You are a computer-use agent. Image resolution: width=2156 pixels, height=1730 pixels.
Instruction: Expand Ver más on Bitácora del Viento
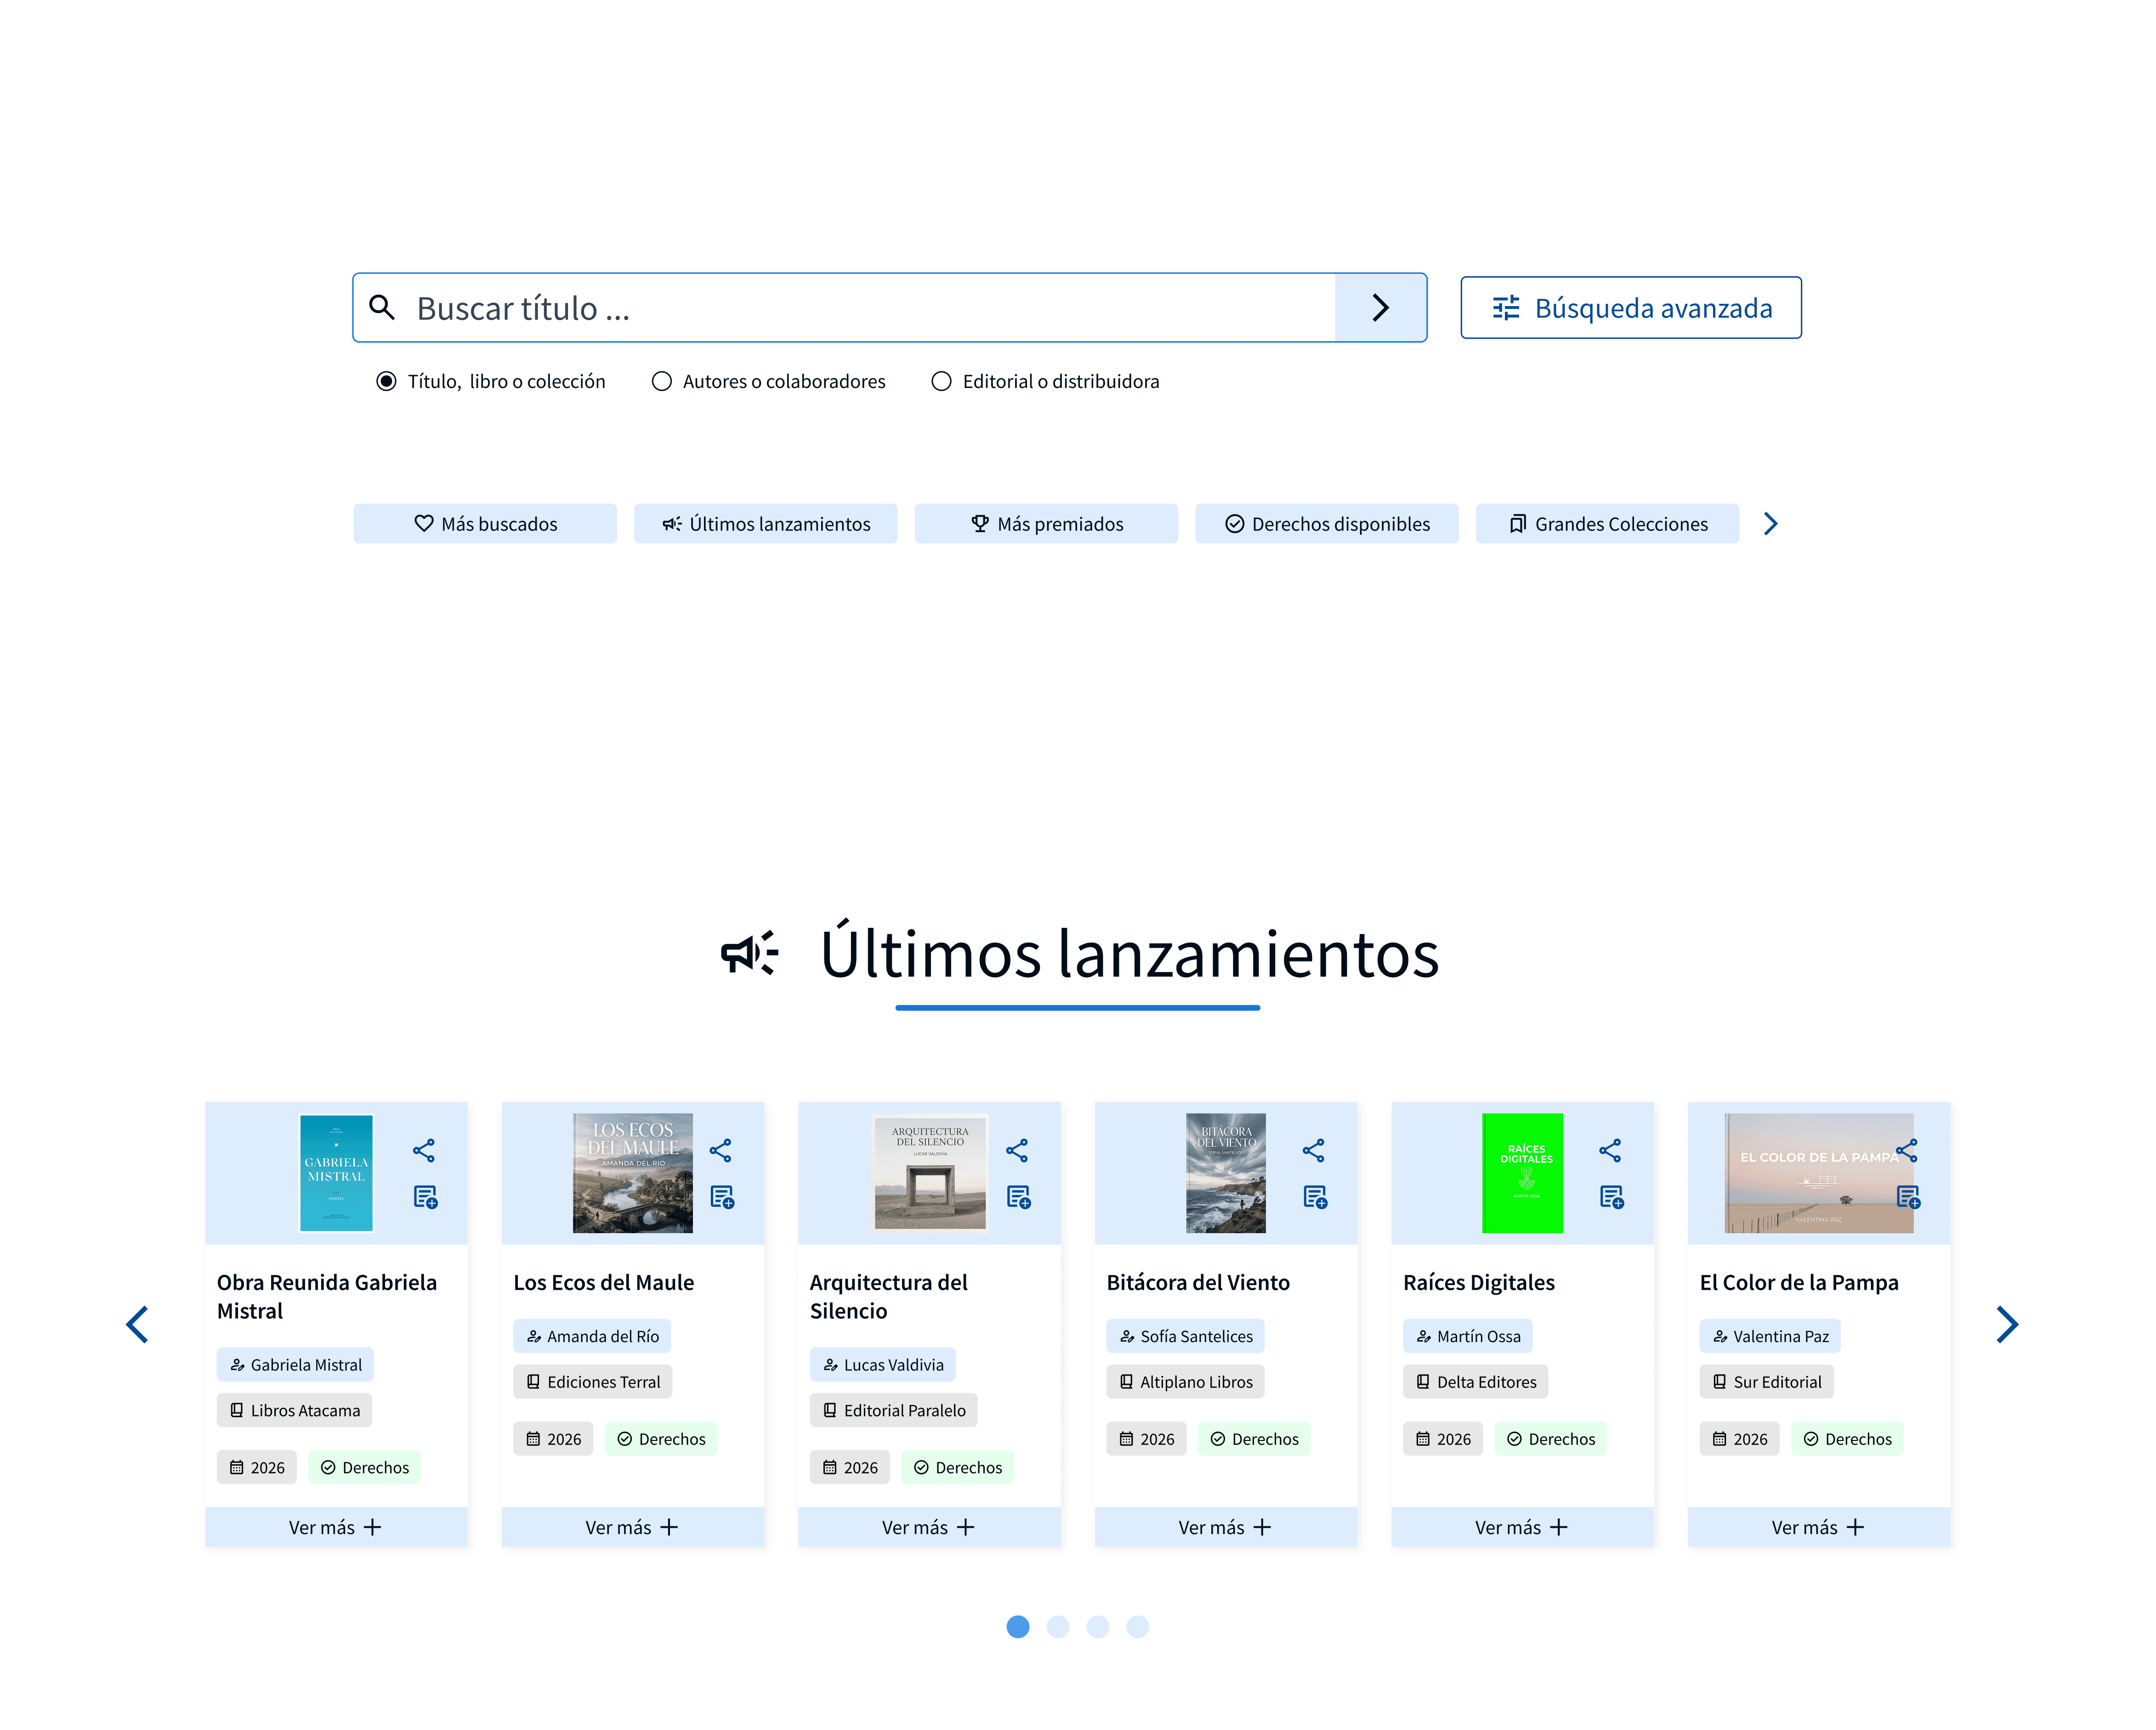point(1225,1526)
